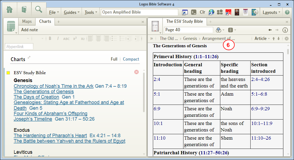The width and height of the screenshot is (294, 160).
Task: Click the yellow note color swatch
Action: (8, 73)
